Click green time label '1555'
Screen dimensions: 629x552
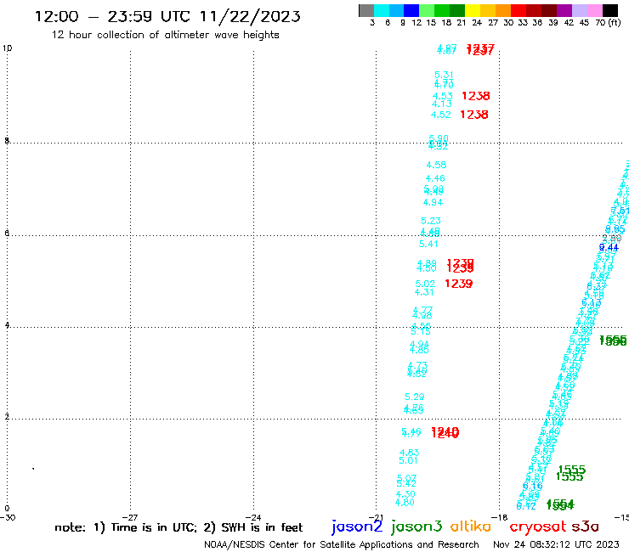click(572, 470)
